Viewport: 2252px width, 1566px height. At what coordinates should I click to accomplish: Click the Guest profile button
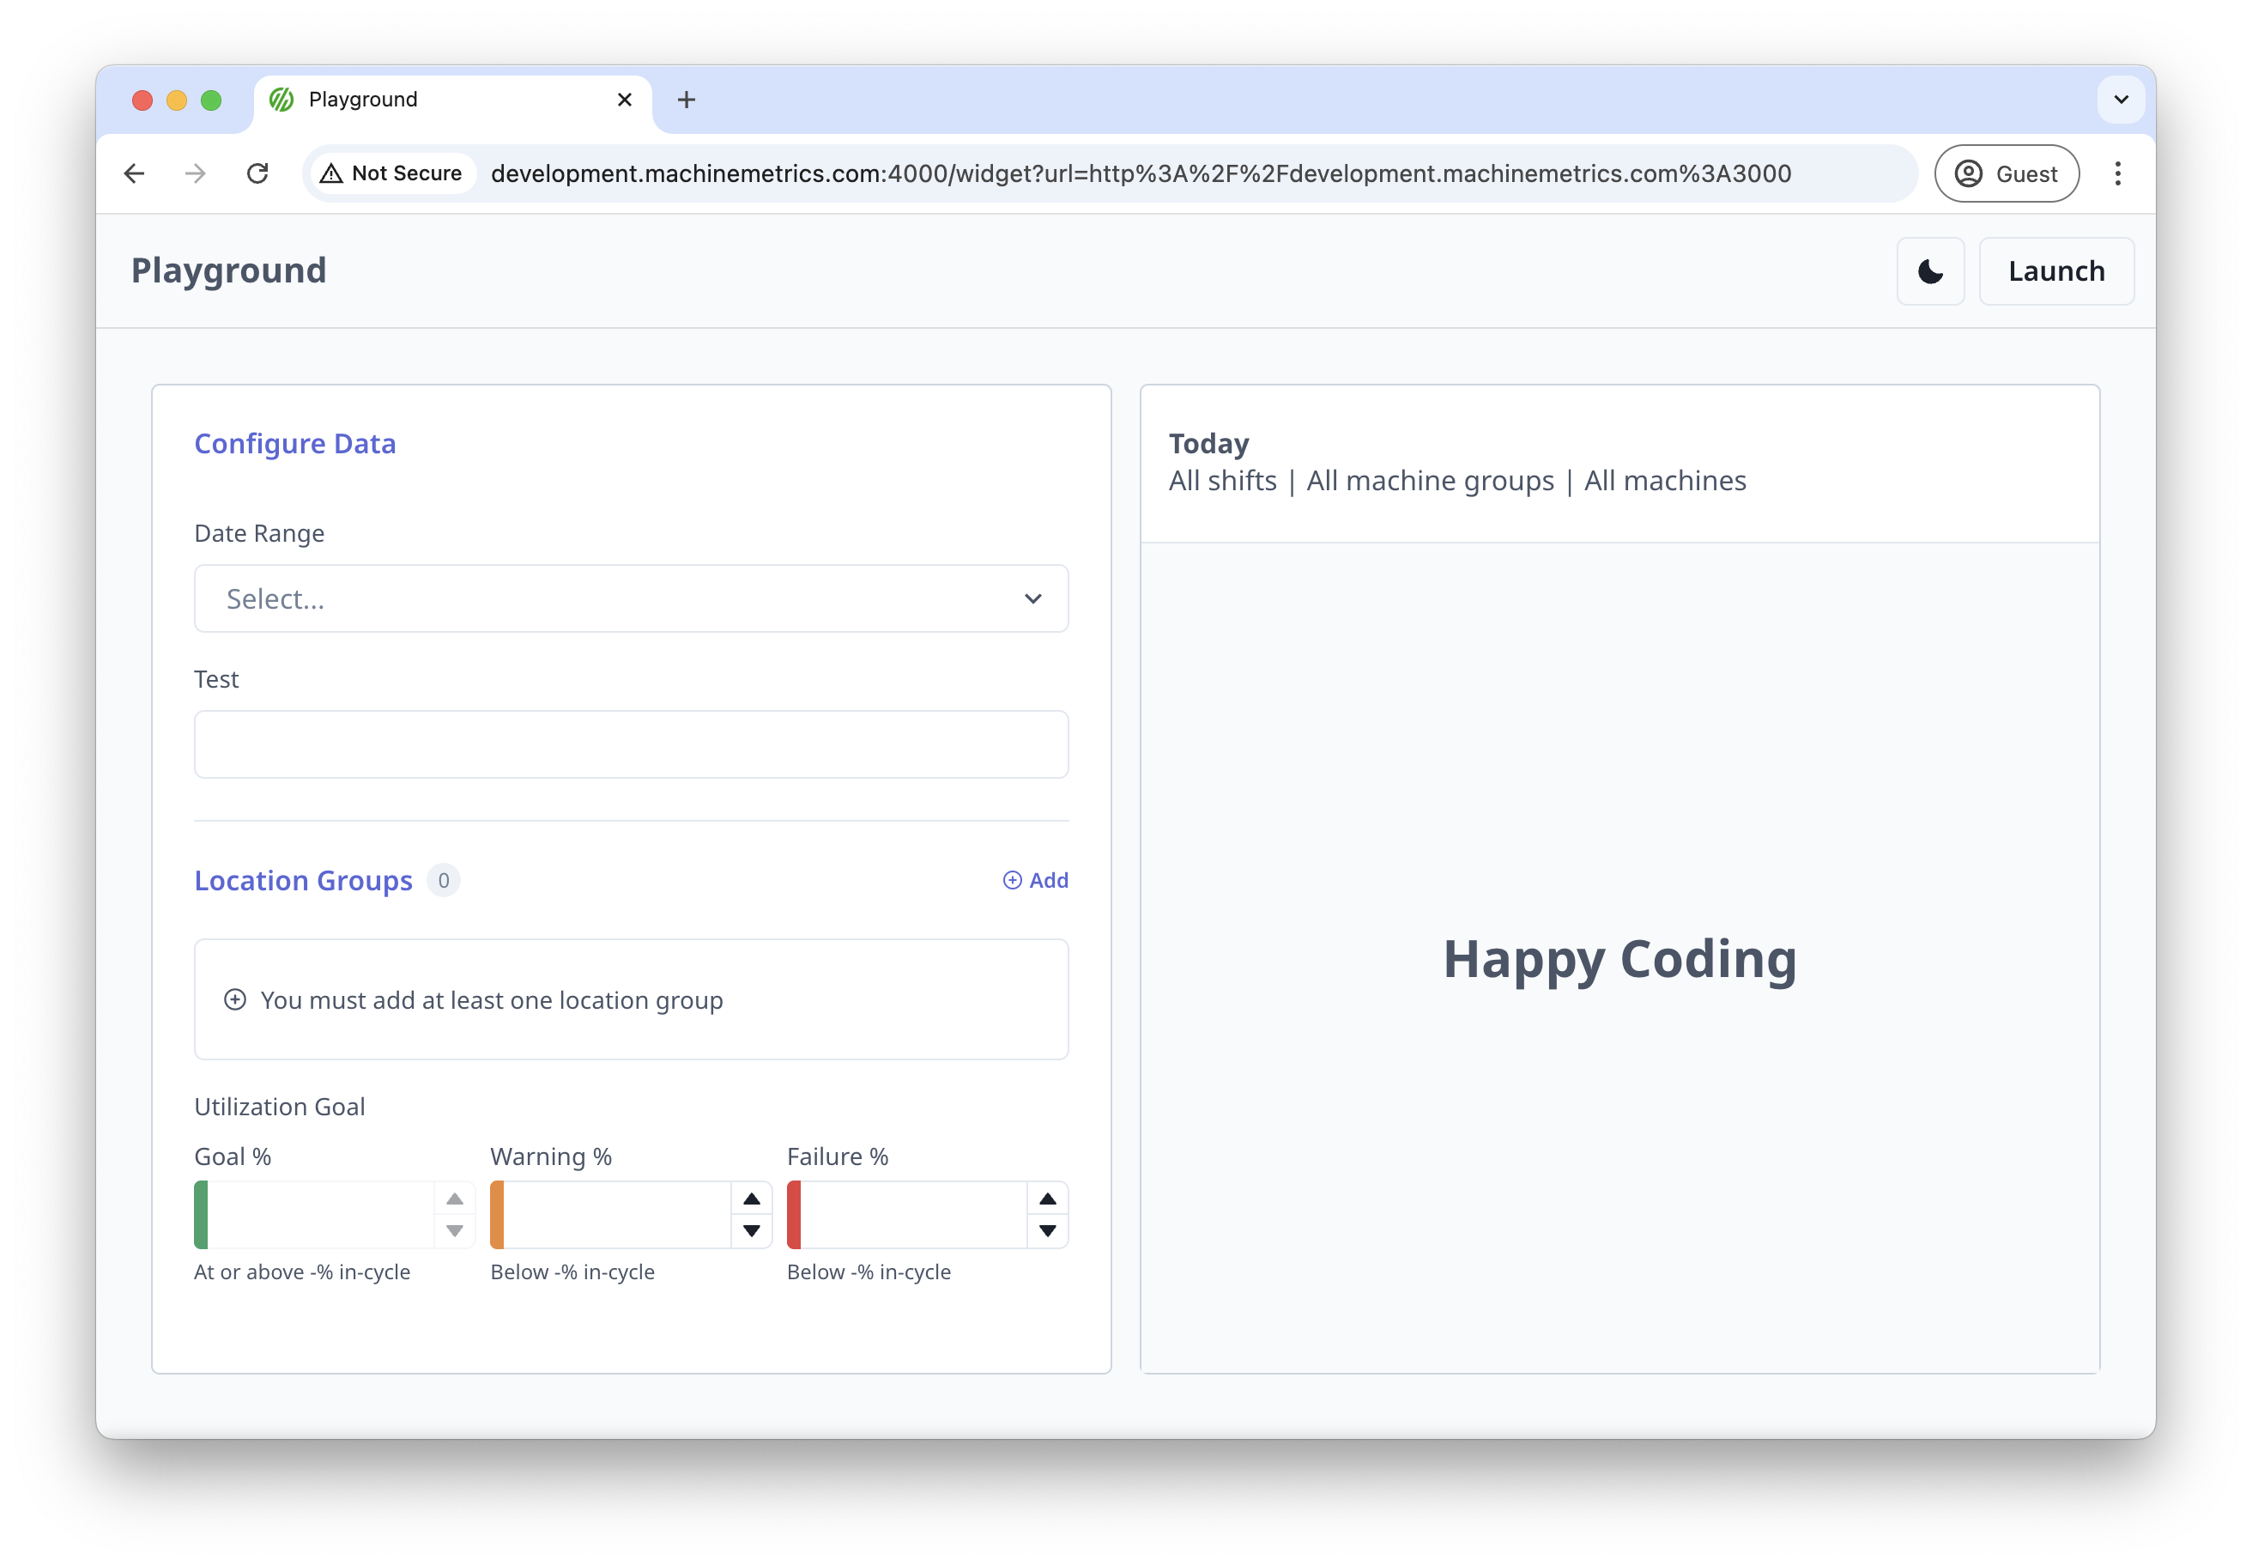(2006, 173)
